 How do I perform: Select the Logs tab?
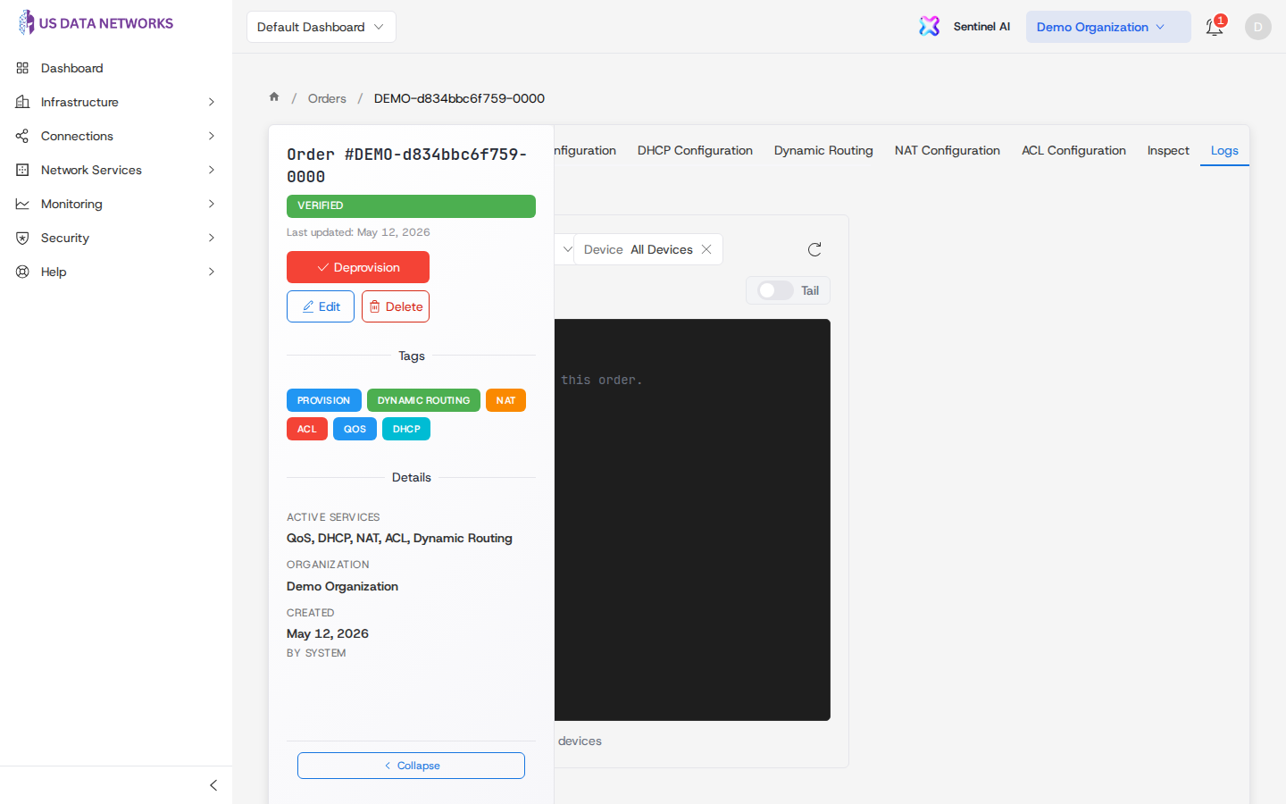[1224, 150]
